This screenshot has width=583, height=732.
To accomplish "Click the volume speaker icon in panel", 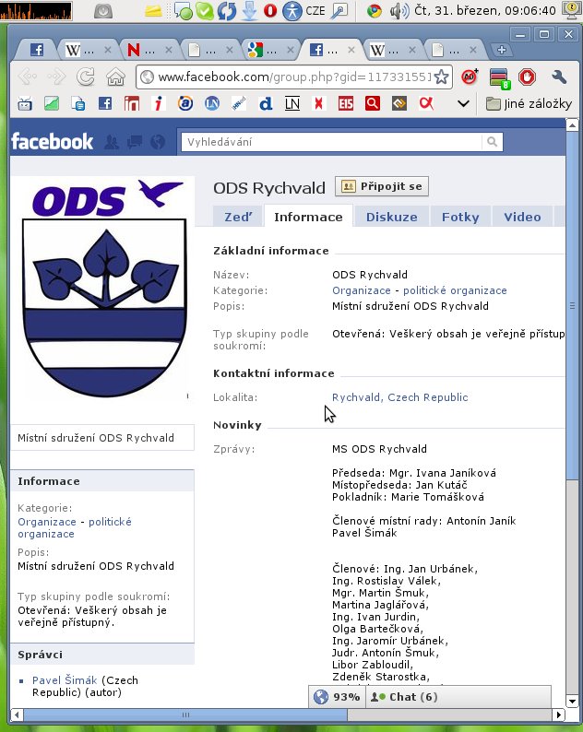I will [399, 10].
